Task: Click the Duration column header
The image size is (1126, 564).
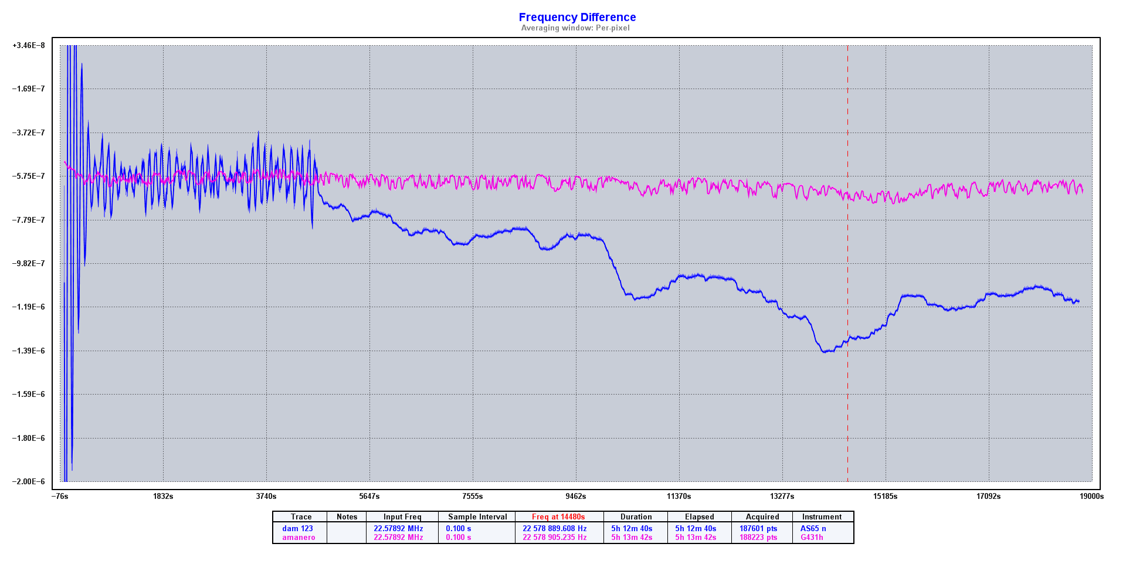Action: click(636, 517)
